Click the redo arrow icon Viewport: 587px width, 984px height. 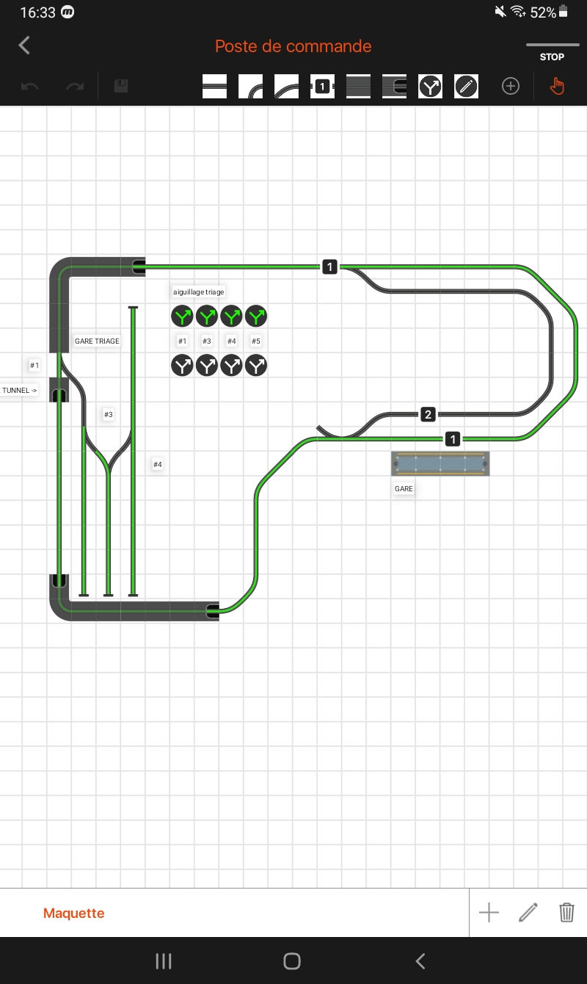75,87
